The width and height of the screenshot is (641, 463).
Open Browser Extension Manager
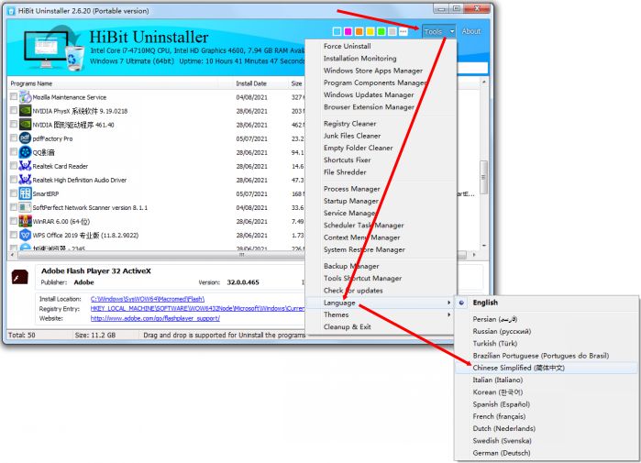tap(369, 107)
